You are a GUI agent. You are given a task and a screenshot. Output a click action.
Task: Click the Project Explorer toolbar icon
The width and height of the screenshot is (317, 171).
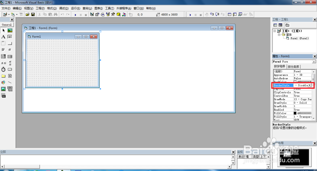[92, 14]
